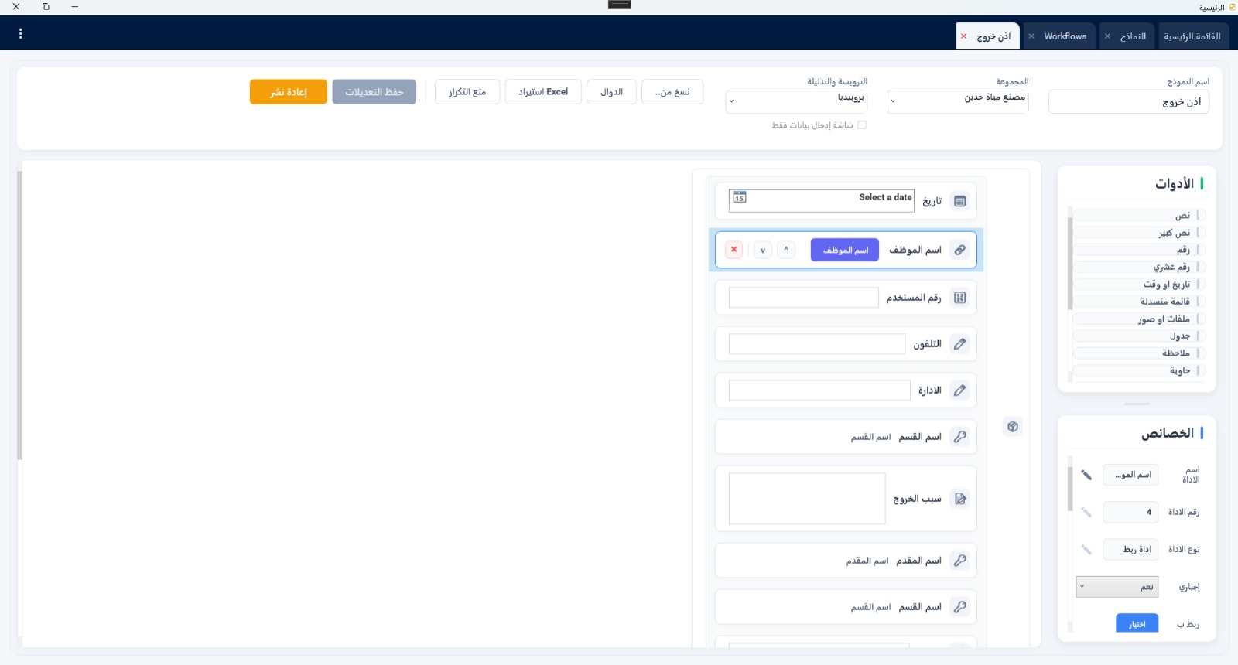Image resolution: width=1238 pixels, height=665 pixels.
Task: Click the الرئيسية app icon in title bar
Action: pyautogui.click(x=1232, y=7)
